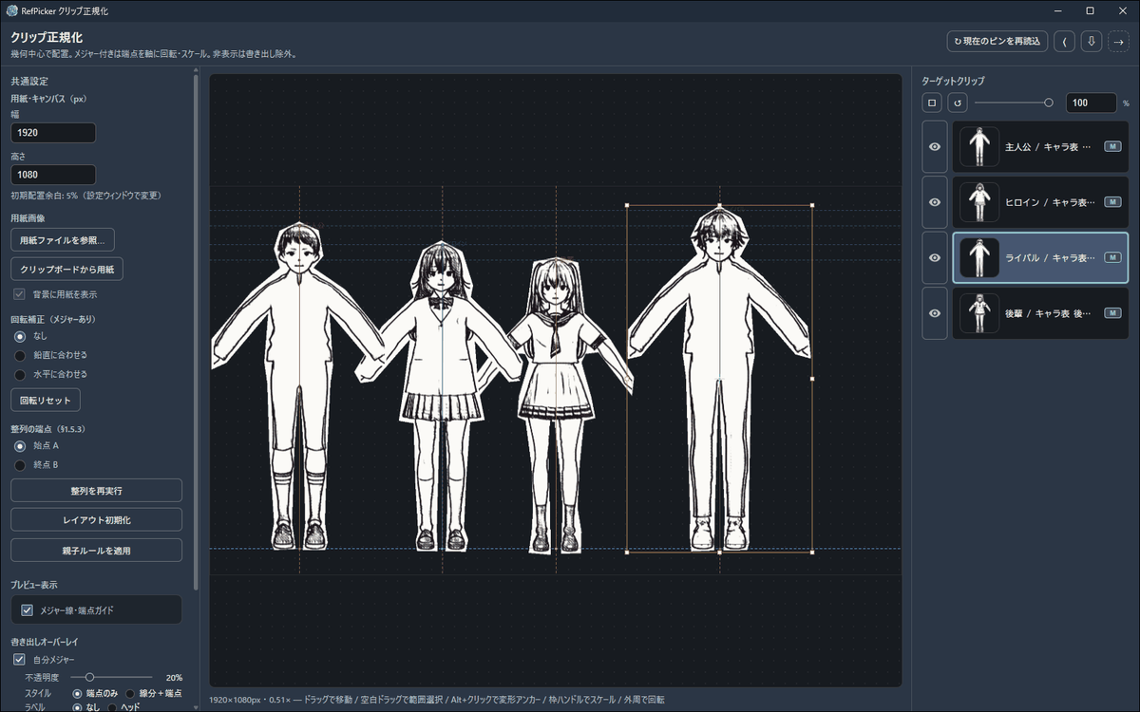Toggle the 自分メジャー checkbox

click(19, 659)
